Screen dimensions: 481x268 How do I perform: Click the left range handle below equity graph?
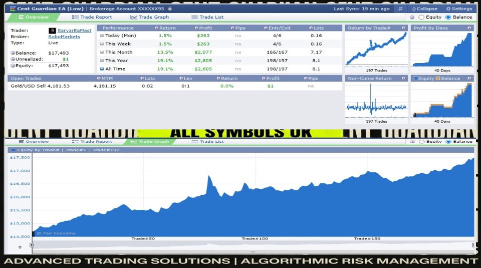pos(31,245)
